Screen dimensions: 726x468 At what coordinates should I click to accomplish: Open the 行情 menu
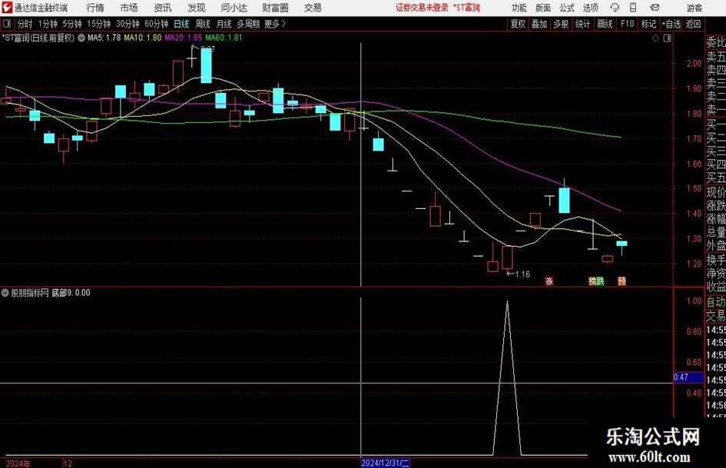click(x=95, y=8)
